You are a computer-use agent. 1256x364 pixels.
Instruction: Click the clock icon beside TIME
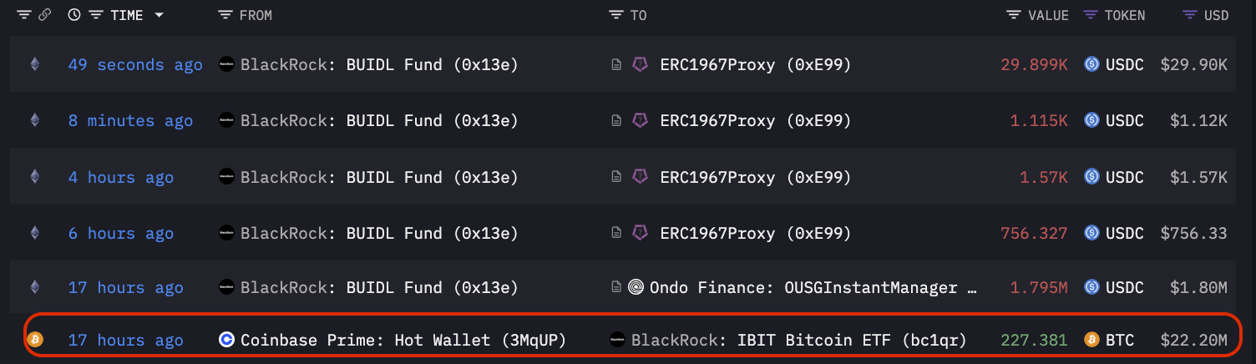click(x=74, y=15)
